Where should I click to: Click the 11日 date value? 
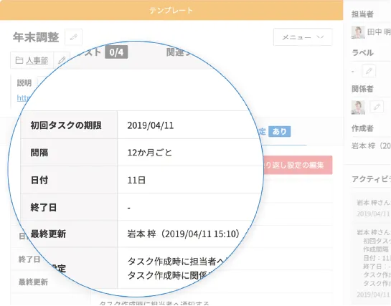(x=136, y=180)
